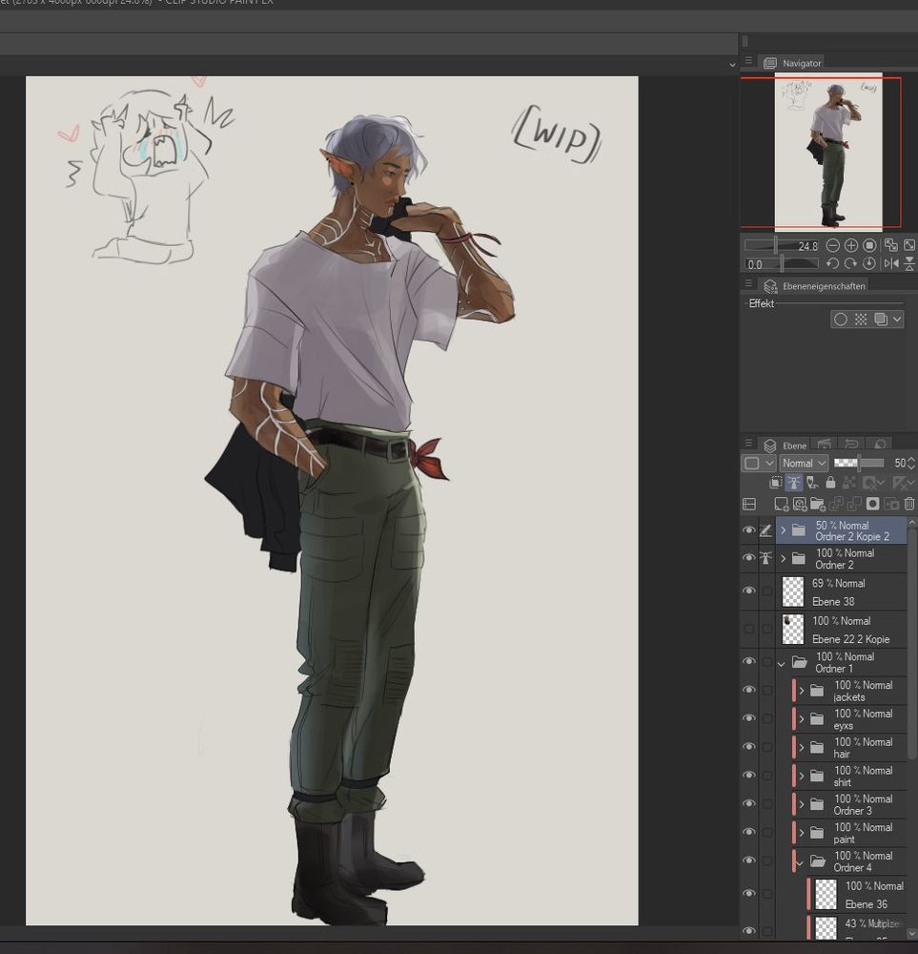Show the Ebene 22 2 Kopie layer
The height and width of the screenshot is (954, 918).
pyautogui.click(x=749, y=629)
